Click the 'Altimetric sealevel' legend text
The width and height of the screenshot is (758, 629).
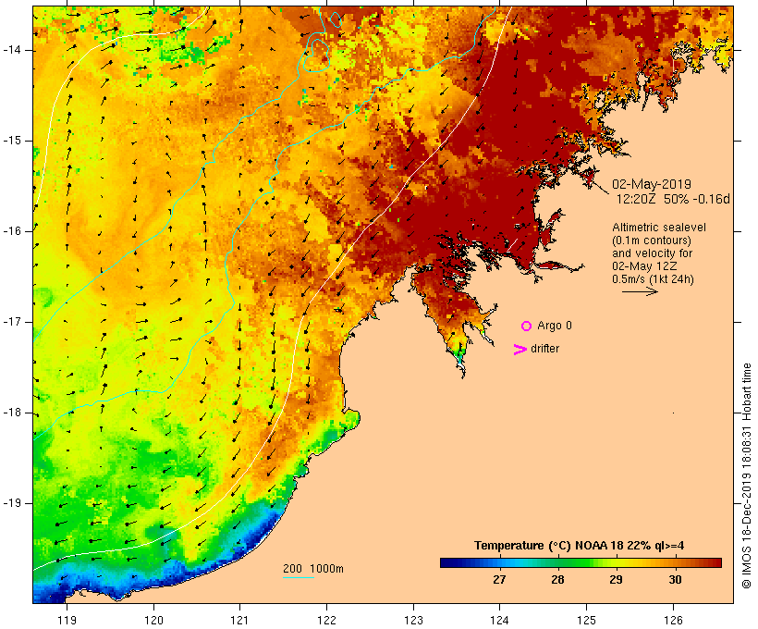click(659, 228)
